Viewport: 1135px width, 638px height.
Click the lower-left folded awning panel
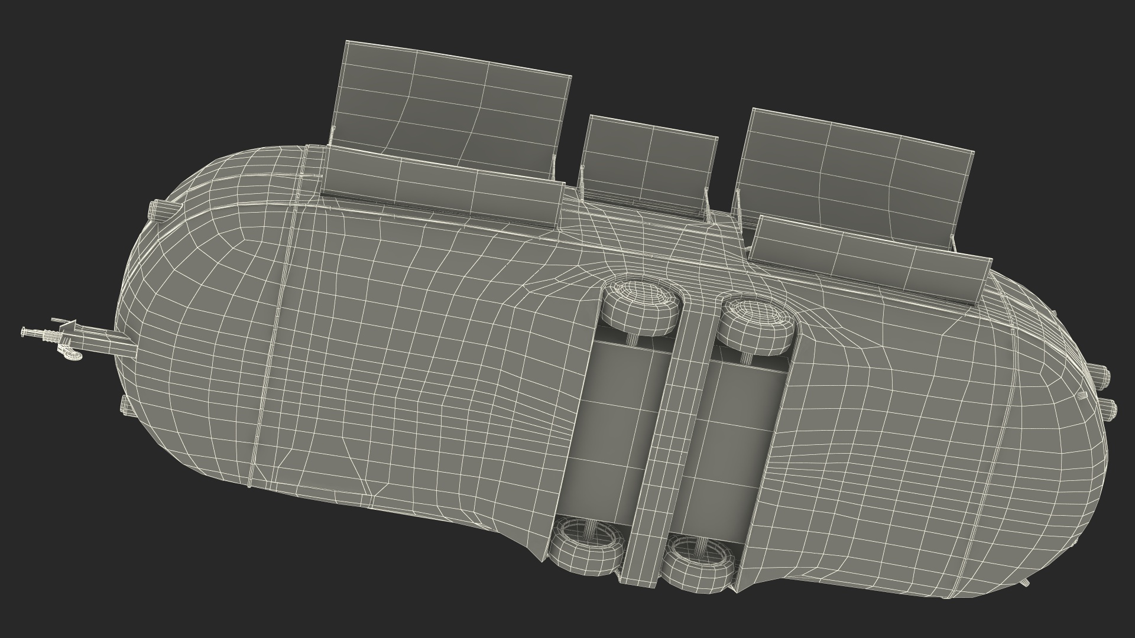440,186
